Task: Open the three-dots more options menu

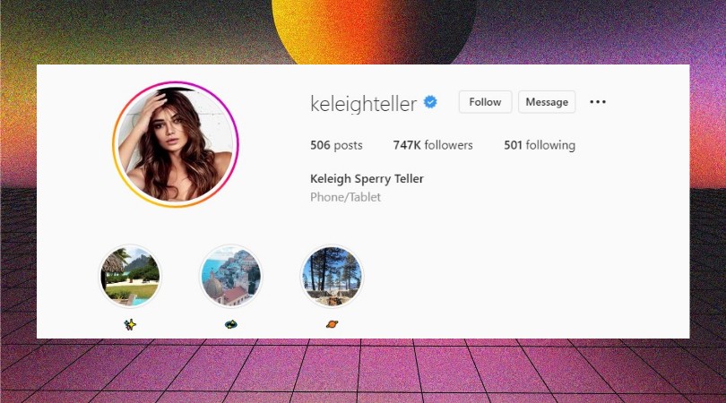Action: [598, 102]
